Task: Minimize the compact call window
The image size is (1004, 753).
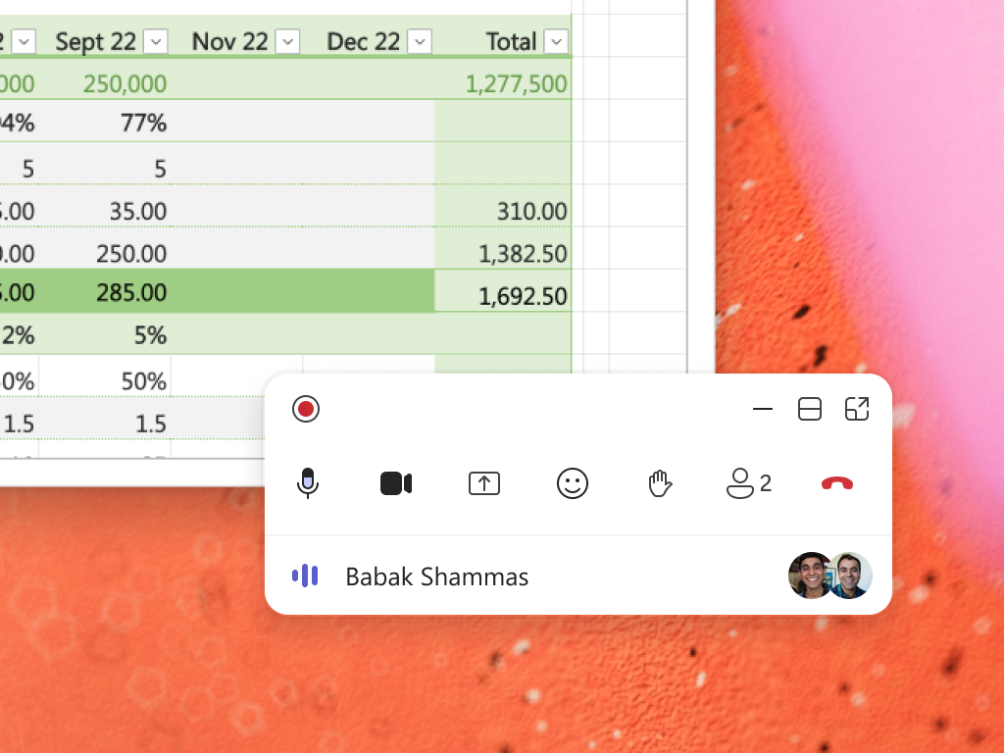Action: [x=763, y=409]
